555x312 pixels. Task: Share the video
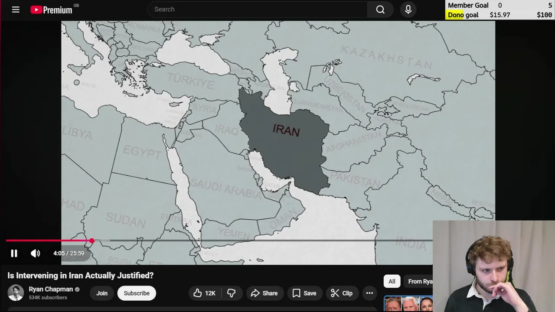pyautogui.click(x=264, y=293)
